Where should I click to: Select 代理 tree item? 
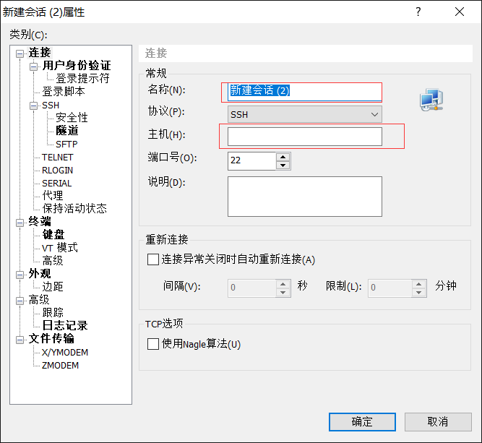tap(53, 195)
